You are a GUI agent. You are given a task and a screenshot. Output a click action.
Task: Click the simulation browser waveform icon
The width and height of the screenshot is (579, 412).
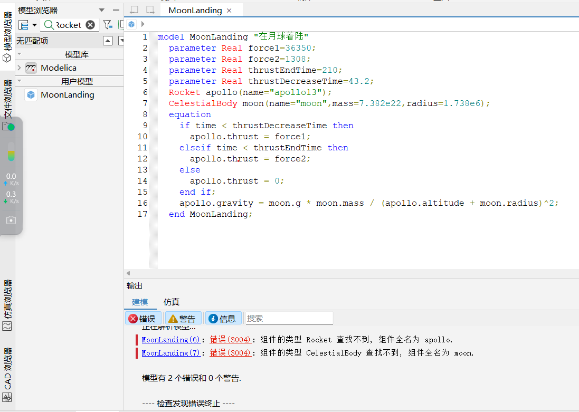pyautogui.click(x=7, y=326)
